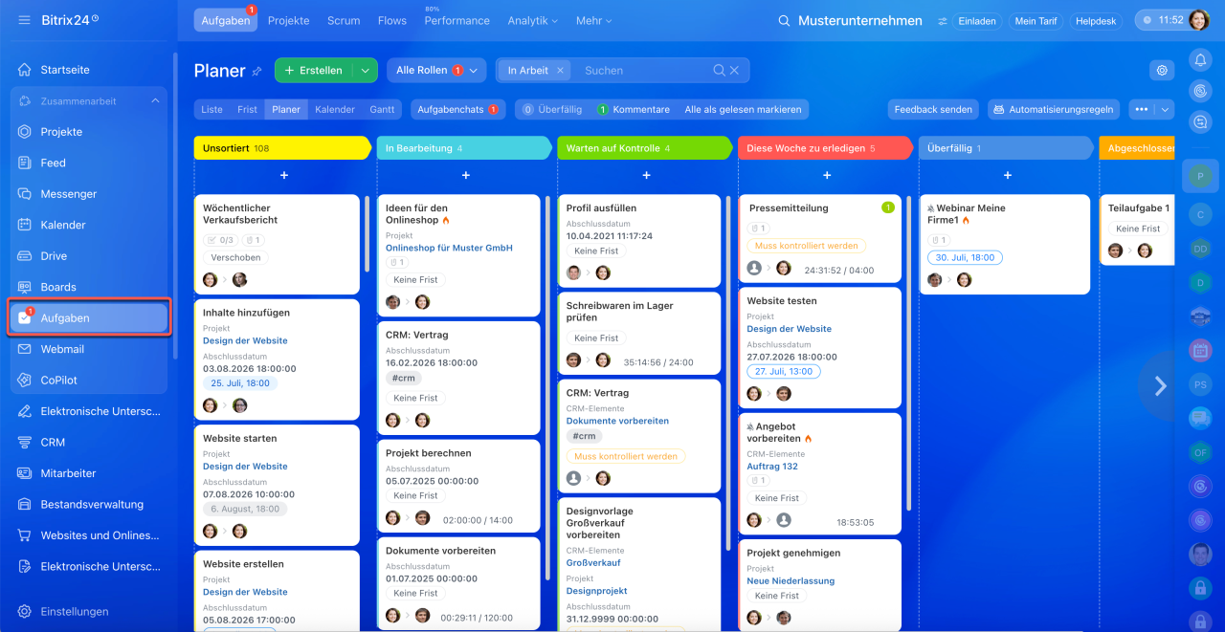Add a task under 'In Bearbeitung' column
The width and height of the screenshot is (1225, 632).
coord(466,175)
